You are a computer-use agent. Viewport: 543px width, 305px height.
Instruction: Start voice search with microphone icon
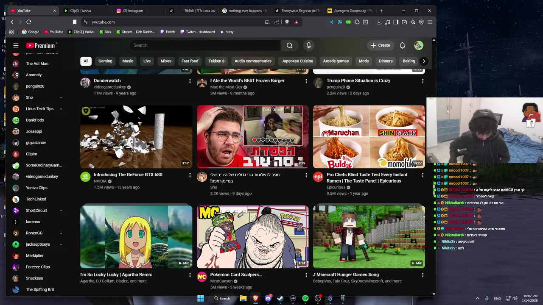309,45
